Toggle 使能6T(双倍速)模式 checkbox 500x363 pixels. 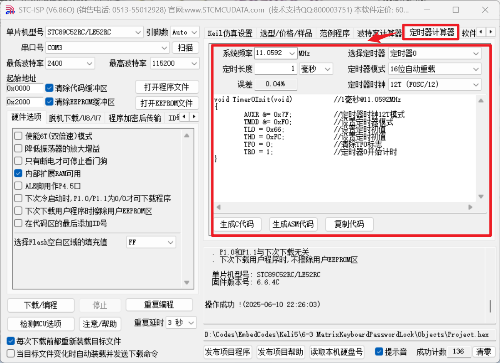[18, 136]
